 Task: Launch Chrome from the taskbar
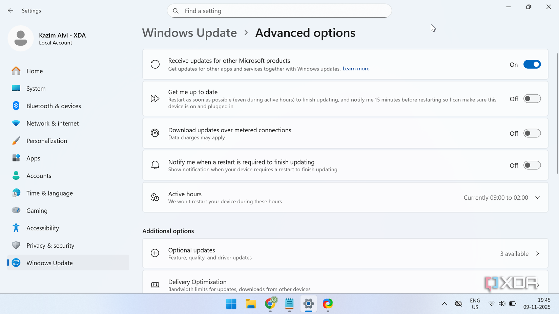pos(270,304)
